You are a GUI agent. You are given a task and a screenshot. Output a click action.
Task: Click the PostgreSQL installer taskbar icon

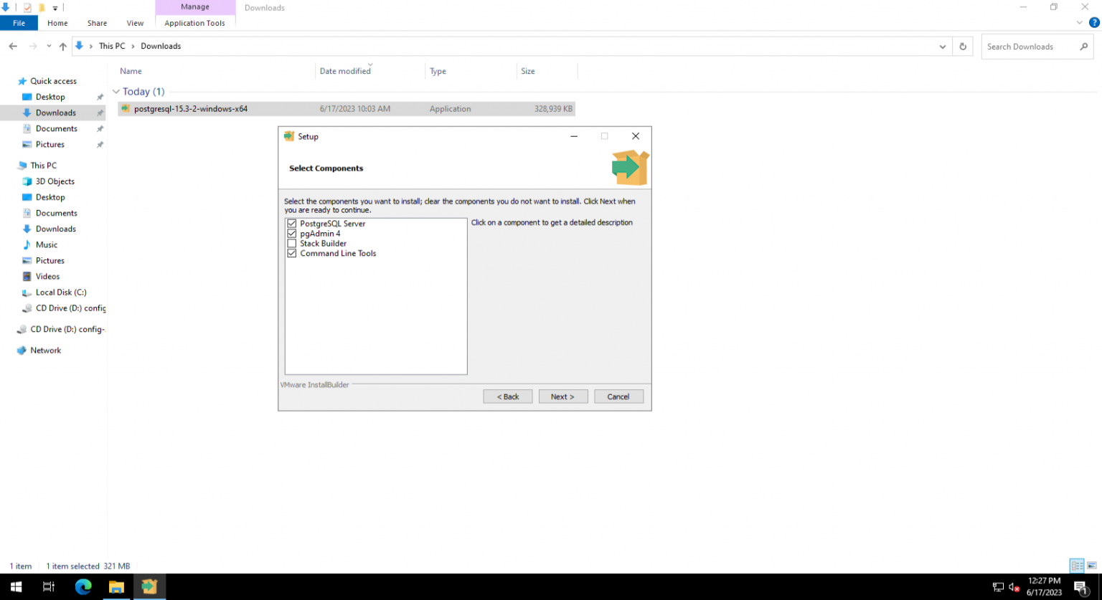[x=149, y=586]
